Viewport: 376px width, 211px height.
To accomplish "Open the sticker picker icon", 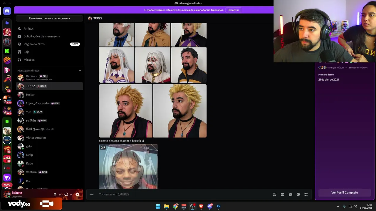I will 291,194.
